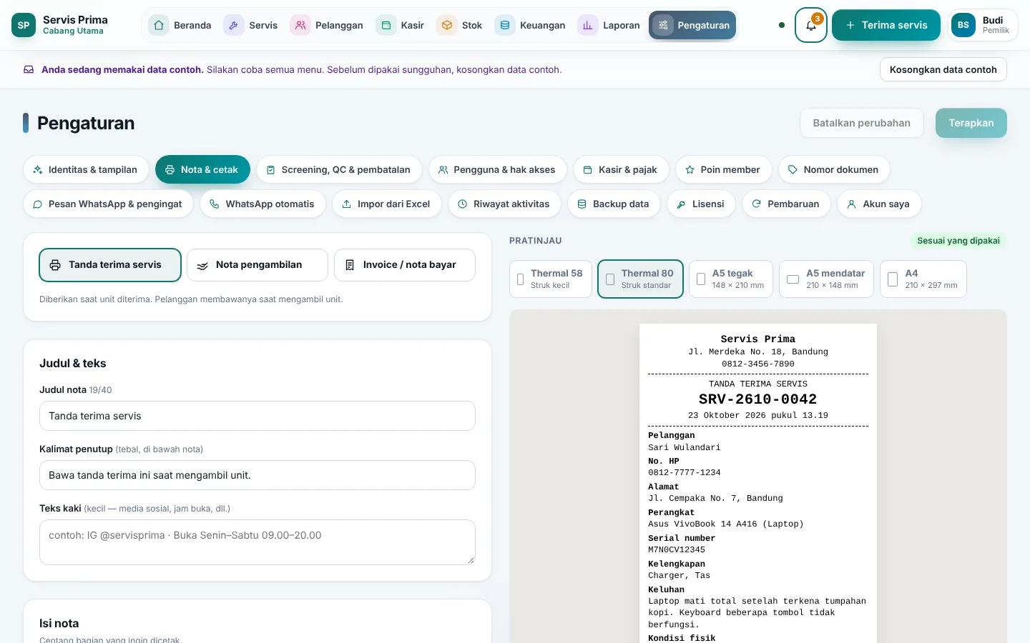The image size is (1030, 643).
Task: Switch to Identitas & tampilan tab
Action: pyautogui.click(x=86, y=169)
